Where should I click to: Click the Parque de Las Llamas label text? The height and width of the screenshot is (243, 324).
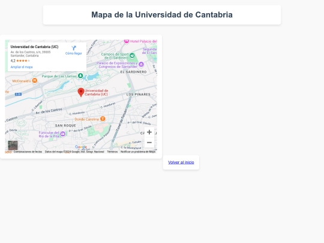pos(59,76)
